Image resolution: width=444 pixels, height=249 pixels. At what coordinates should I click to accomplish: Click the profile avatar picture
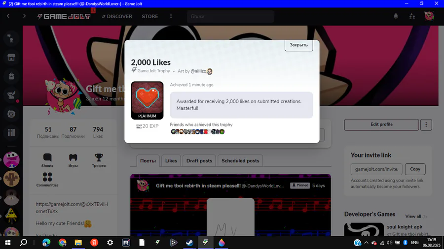tap(64, 97)
